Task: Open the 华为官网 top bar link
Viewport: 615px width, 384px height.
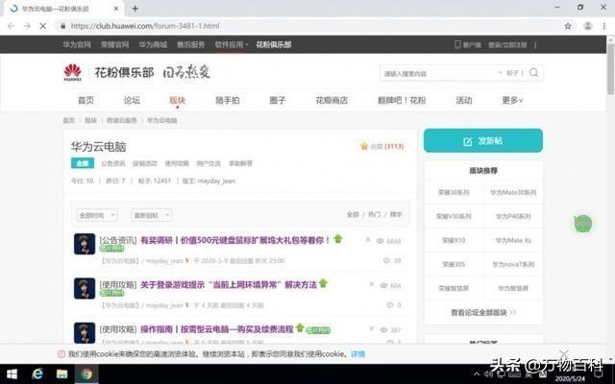Action: (77, 45)
